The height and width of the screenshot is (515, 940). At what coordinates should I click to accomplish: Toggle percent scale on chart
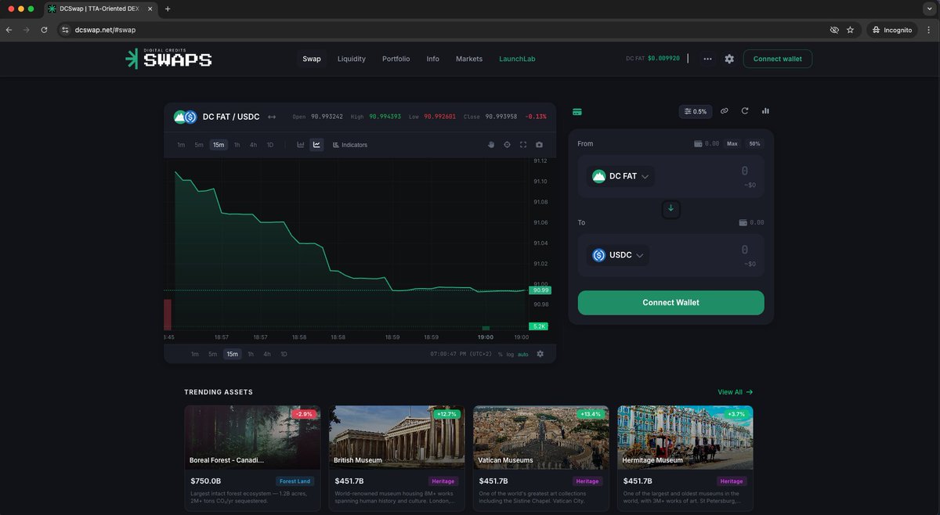(x=501, y=355)
